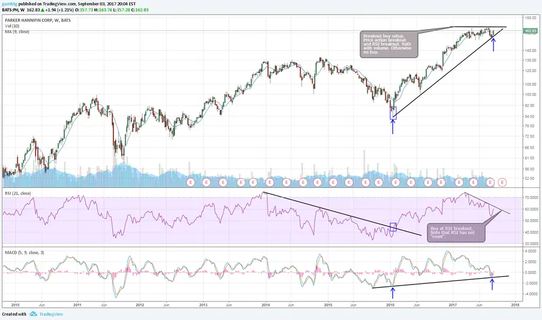Click the current price tag 162.83 on axis

click(530, 31)
